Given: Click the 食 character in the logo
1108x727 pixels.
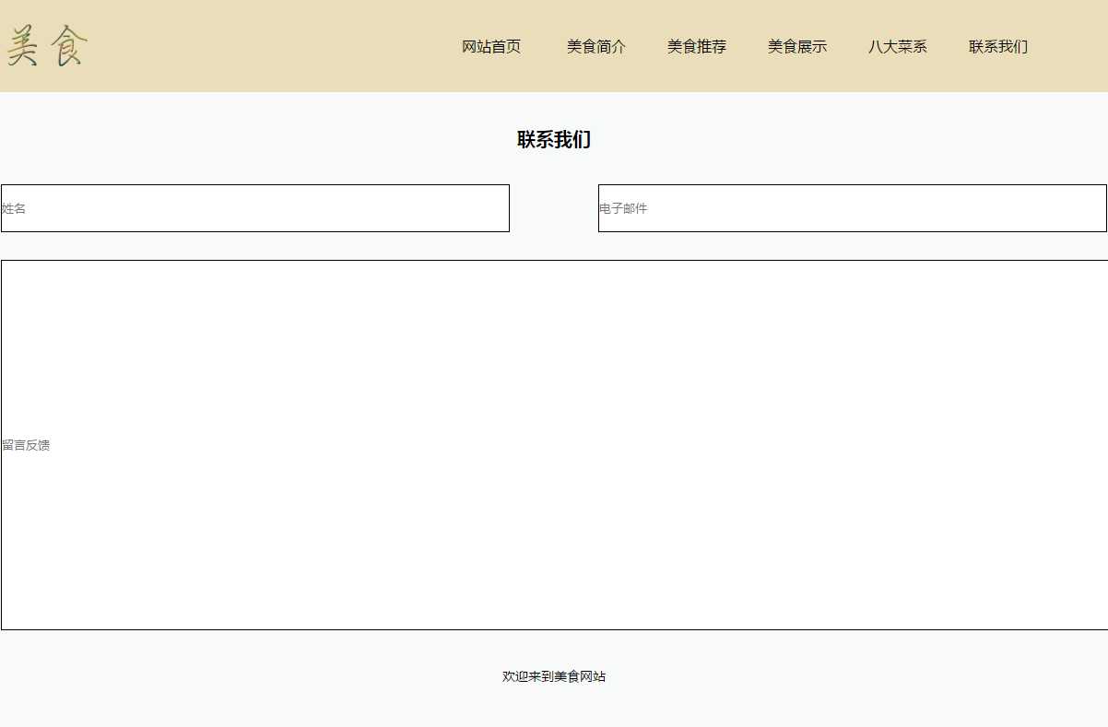Looking at the screenshot, I should [70, 46].
